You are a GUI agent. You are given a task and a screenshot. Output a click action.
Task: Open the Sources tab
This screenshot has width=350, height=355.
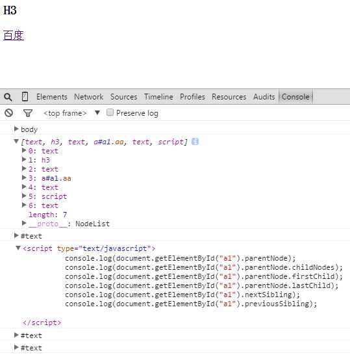point(123,97)
